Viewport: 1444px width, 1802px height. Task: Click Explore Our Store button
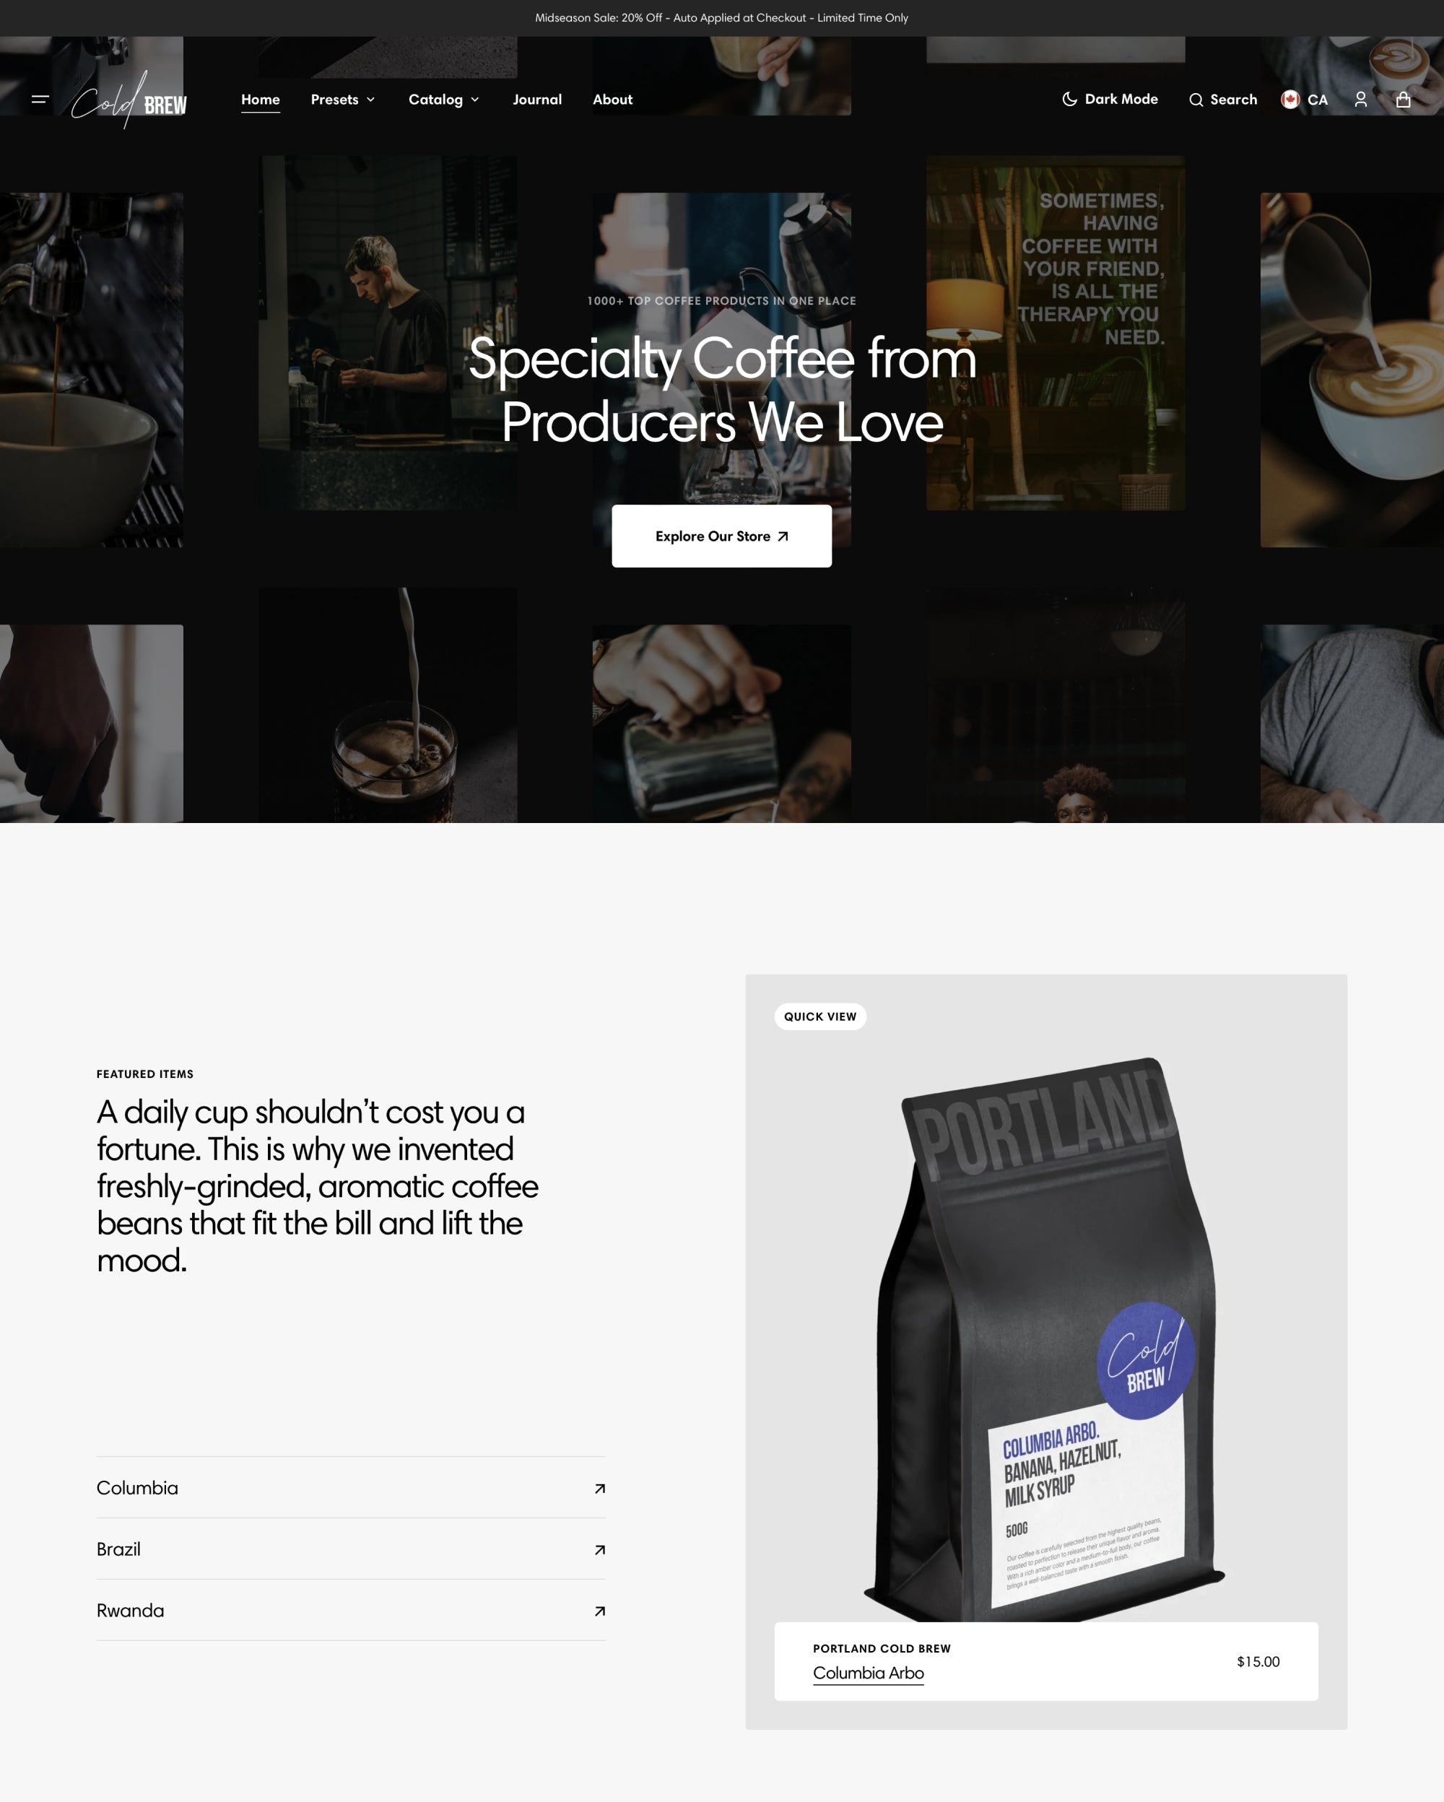point(722,535)
